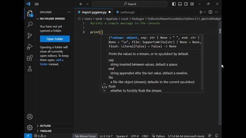This screenshot has width=246, height=138.
Task: Open the Run and Debug view
Action: pyautogui.click(x=30, y=47)
